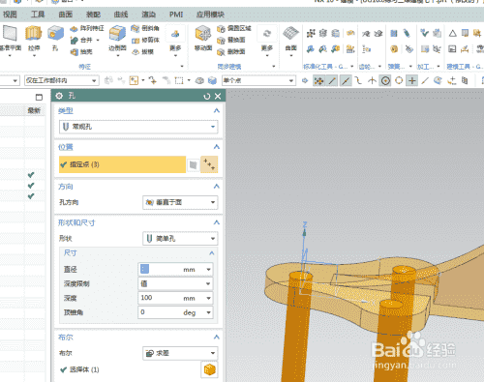Open the 应用模块 ribbon tab

pyautogui.click(x=210, y=15)
